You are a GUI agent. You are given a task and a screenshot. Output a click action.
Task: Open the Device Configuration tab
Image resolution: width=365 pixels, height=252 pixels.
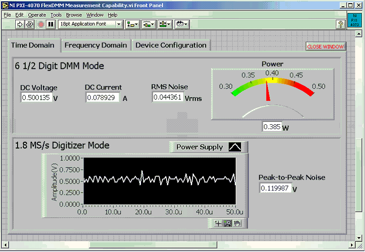tap(171, 45)
